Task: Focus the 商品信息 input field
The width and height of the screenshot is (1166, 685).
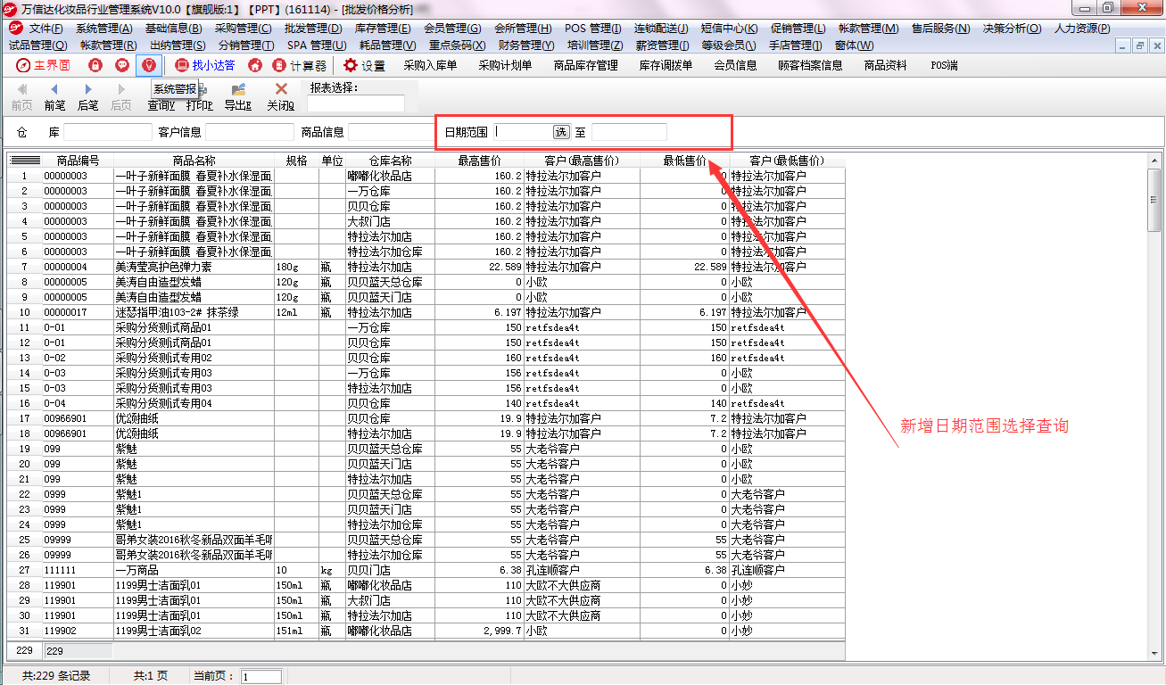Action: click(392, 132)
